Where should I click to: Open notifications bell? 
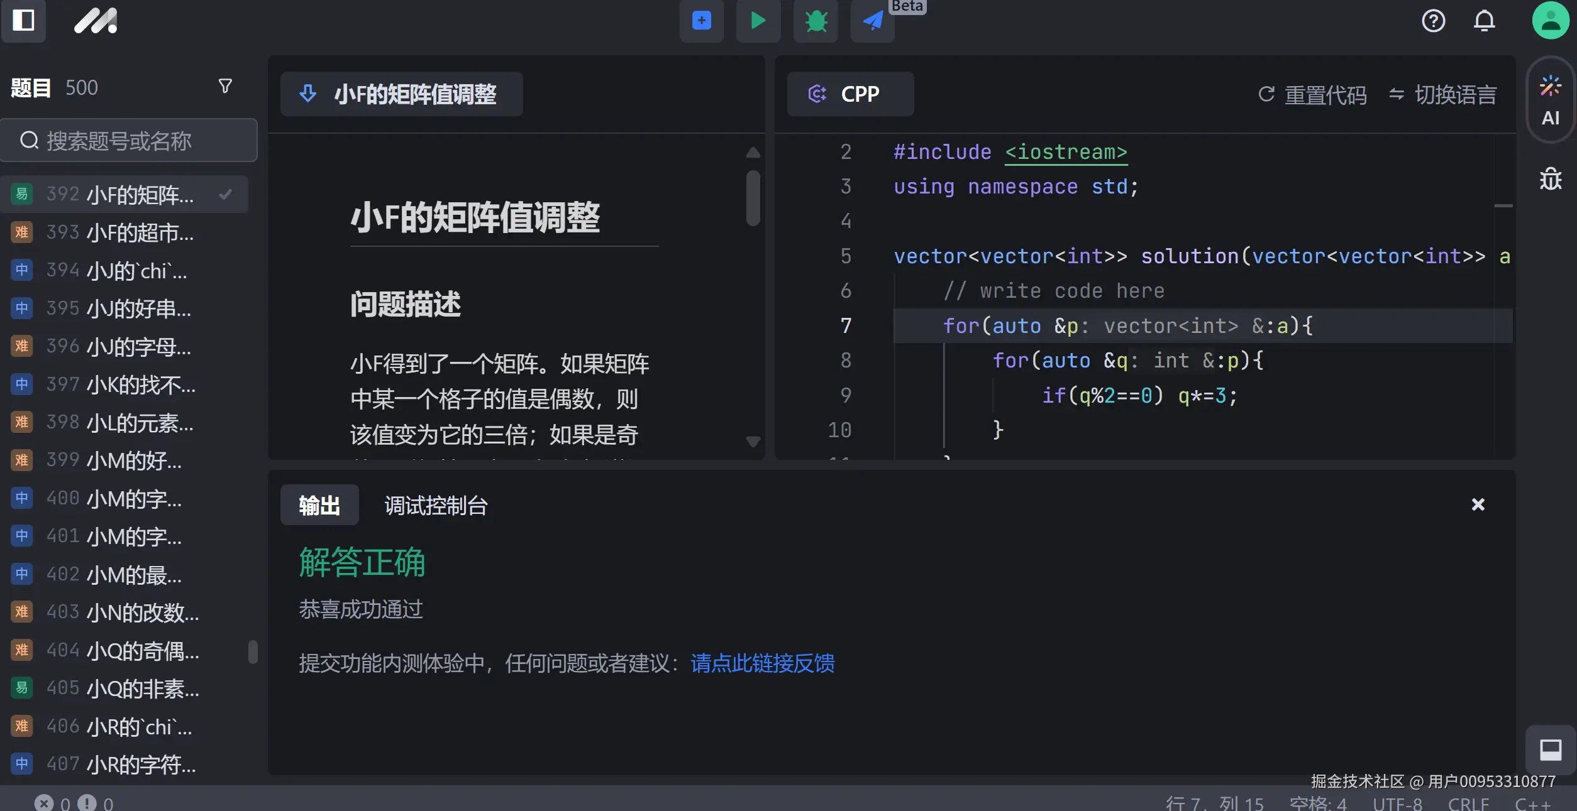pos(1484,21)
